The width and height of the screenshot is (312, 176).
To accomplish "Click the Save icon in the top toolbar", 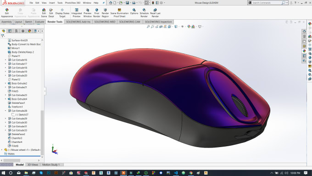I will 128,3.
